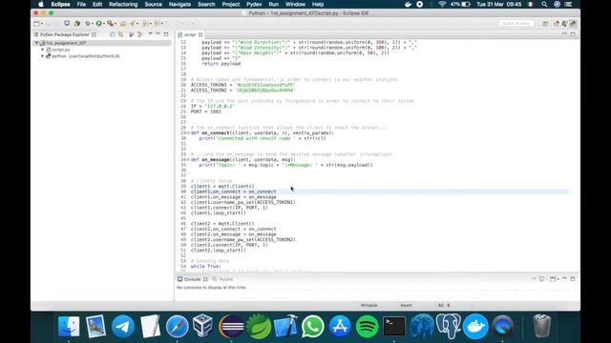Minimize the editor area

[x=564, y=34]
